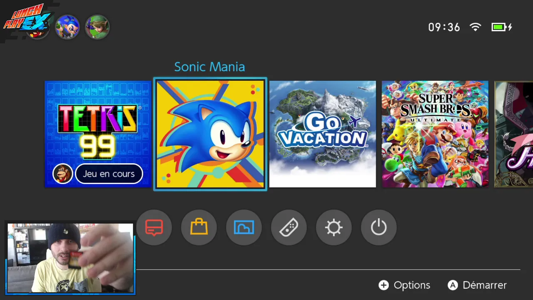Click the Démarrer A button
The width and height of the screenshot is (533, 300).
click(x=477, y=285)
